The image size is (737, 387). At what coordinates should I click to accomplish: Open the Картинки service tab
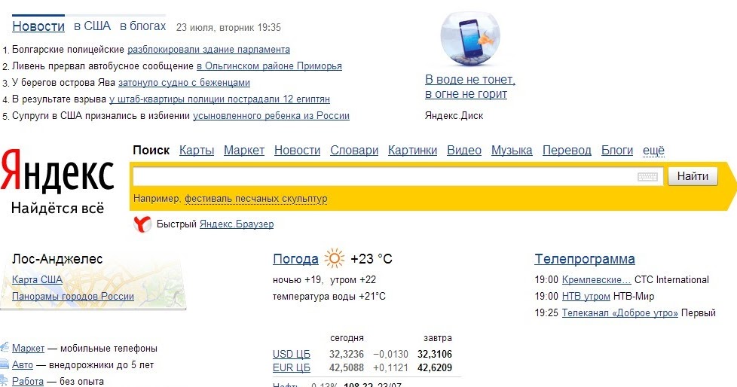coord(412,151)
